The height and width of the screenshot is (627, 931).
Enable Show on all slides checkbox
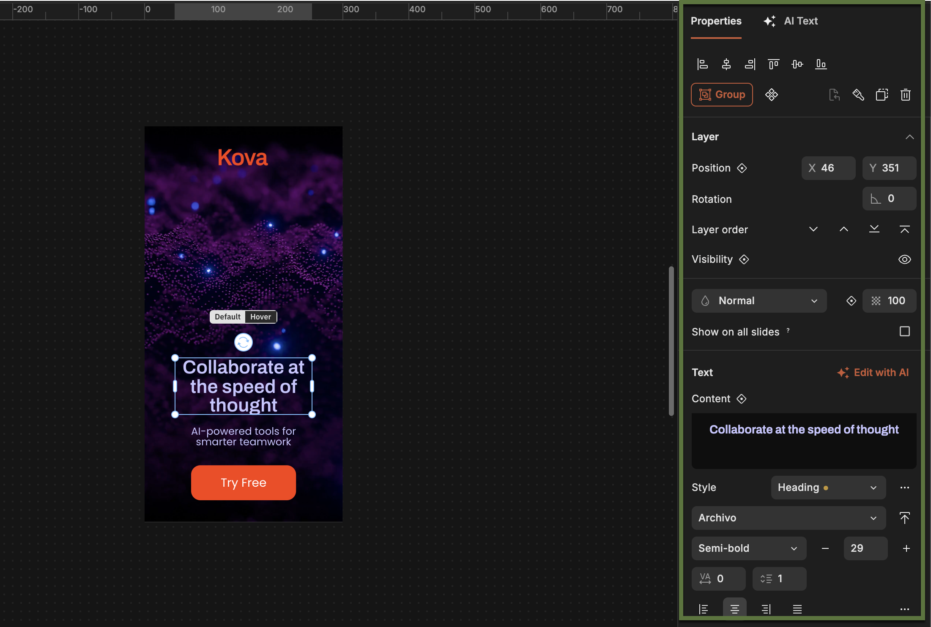(x=904, y=332)
